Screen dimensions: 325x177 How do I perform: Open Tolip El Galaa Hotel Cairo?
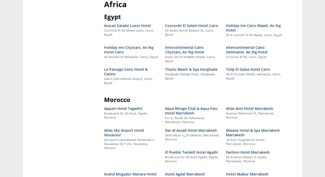click(x=248, y=69)
